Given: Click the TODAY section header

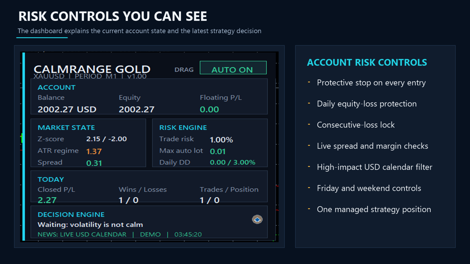Looking at the screenshot, I should [x=51, y=179].
